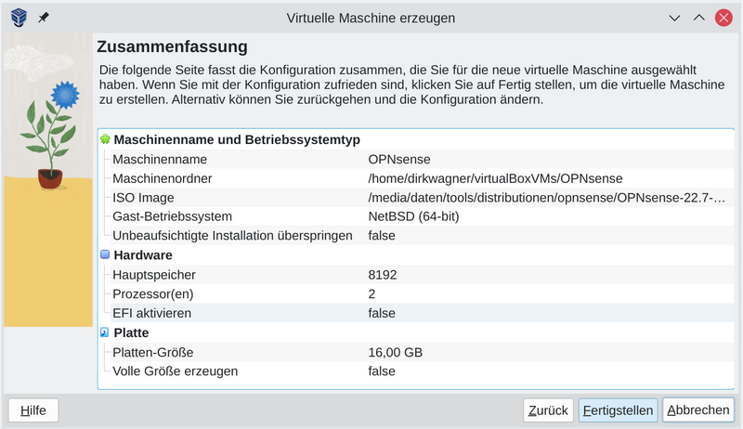Open the Hilfe help button

pyautogui.click(x=33, y=410)
